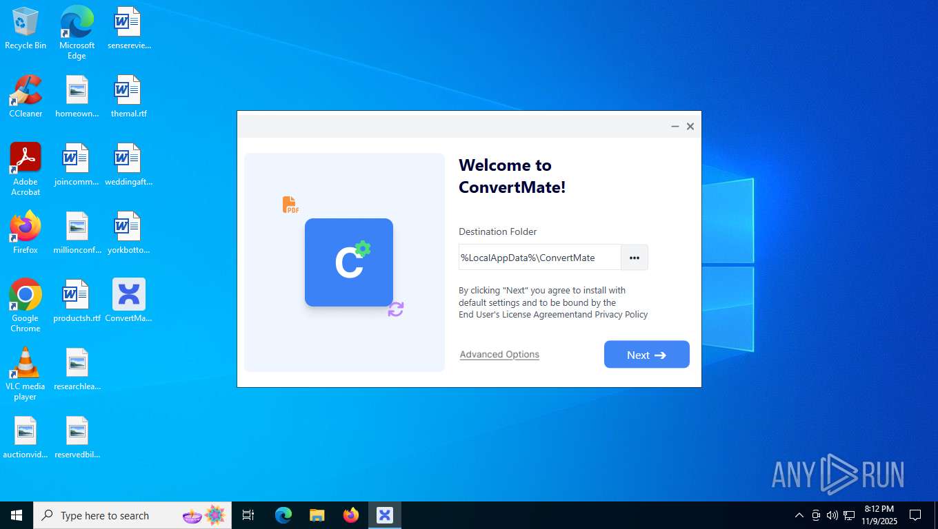Open Task View on the taskbar

[x=248, y=515]
